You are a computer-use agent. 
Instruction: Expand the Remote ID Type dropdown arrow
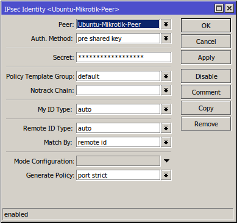[166, 128]
